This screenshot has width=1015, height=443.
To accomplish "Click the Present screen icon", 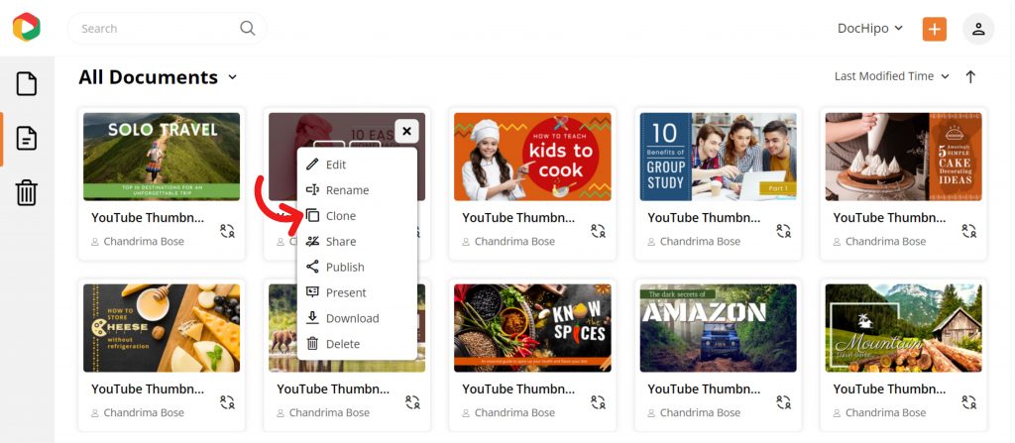I will [x=312, y=292].
